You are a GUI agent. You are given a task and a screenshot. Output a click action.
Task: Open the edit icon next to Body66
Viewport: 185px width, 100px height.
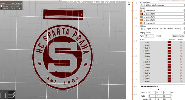point(181,56)
